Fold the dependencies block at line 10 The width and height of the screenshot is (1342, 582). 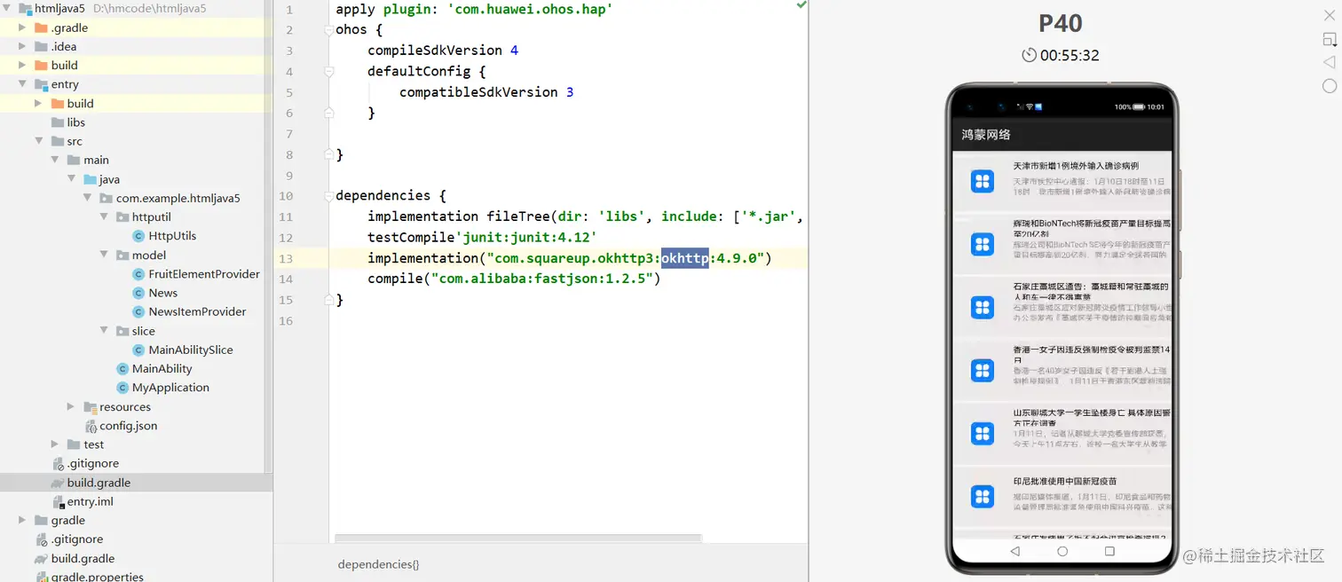[329, 195]
